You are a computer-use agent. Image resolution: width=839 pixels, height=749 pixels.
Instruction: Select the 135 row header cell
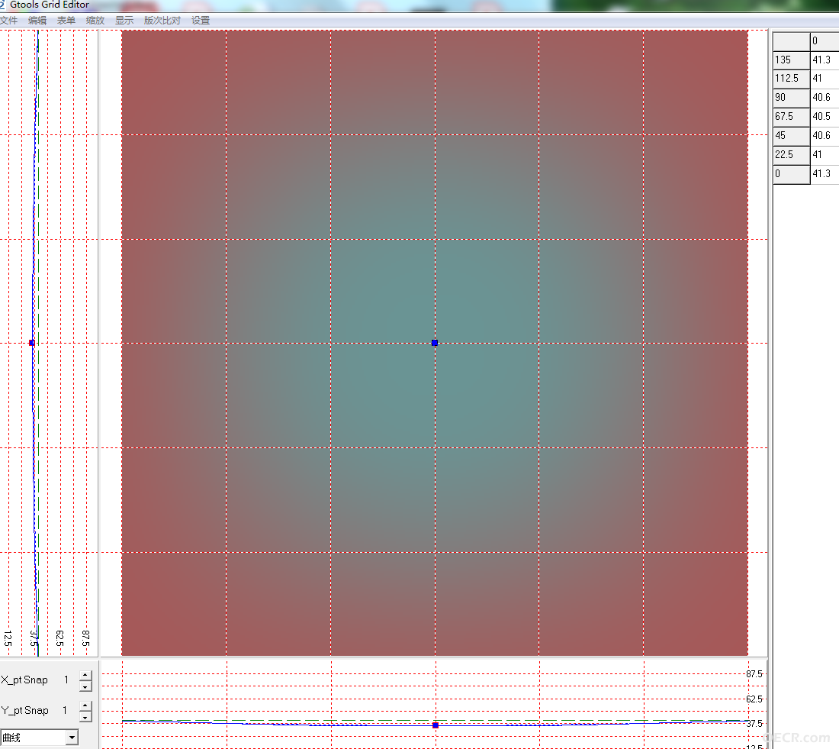[792, 60]
